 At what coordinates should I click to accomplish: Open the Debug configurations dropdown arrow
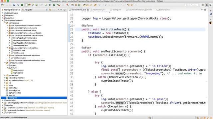[x=52, y=5]
